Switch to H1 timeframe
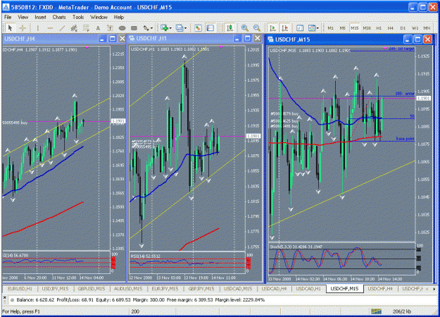Screen dimensions: 440x317 tap(379, 28)
